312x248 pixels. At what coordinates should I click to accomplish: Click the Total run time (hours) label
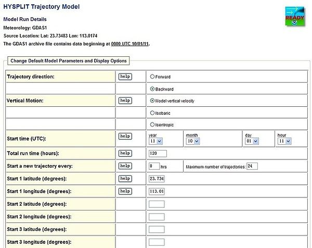click(33, 153)
